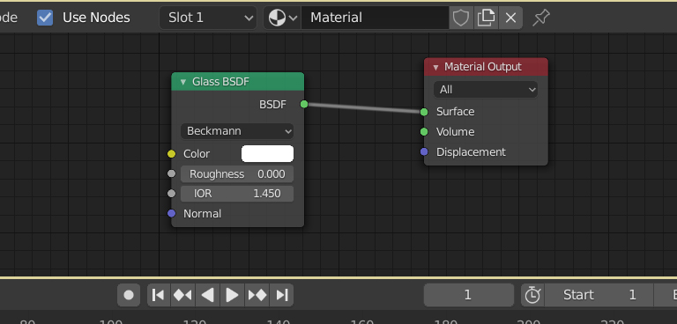Click the Volume input socket
This screenshot has width=677, height=324.
click(424, 132)
